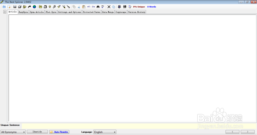Click the Identify button

pos(37,132)
